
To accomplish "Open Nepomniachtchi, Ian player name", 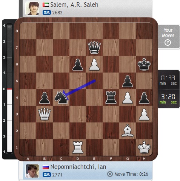I will click(78, 167).
